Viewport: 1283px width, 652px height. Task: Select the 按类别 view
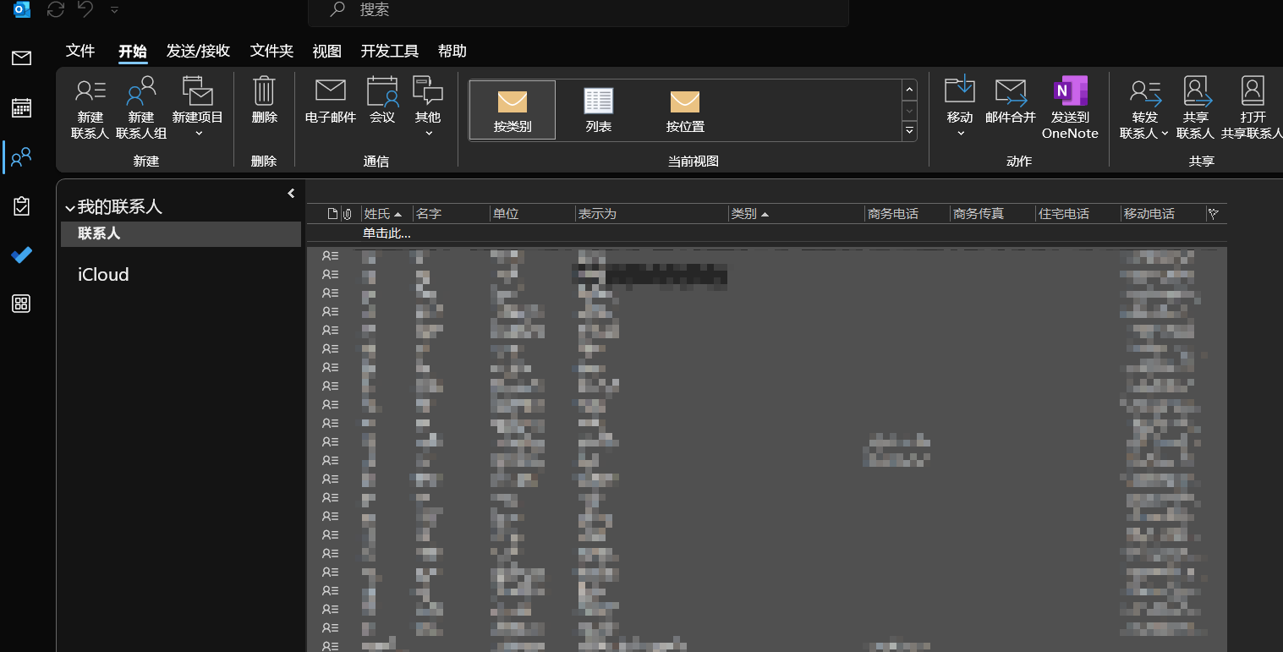(513, 110)
